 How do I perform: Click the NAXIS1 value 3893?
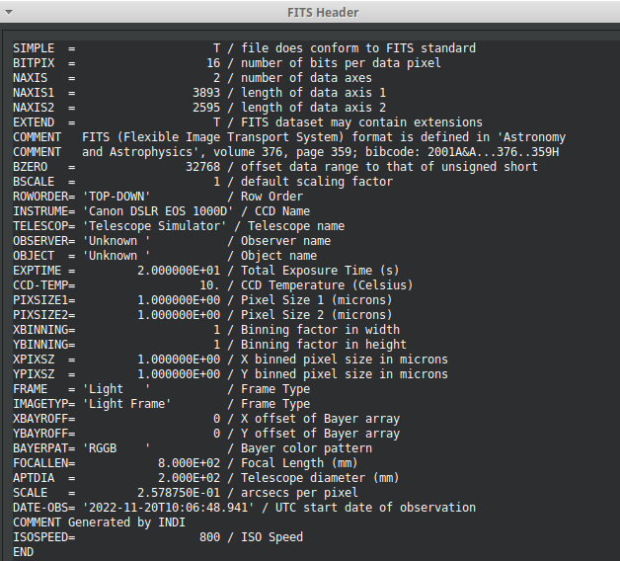205,93
